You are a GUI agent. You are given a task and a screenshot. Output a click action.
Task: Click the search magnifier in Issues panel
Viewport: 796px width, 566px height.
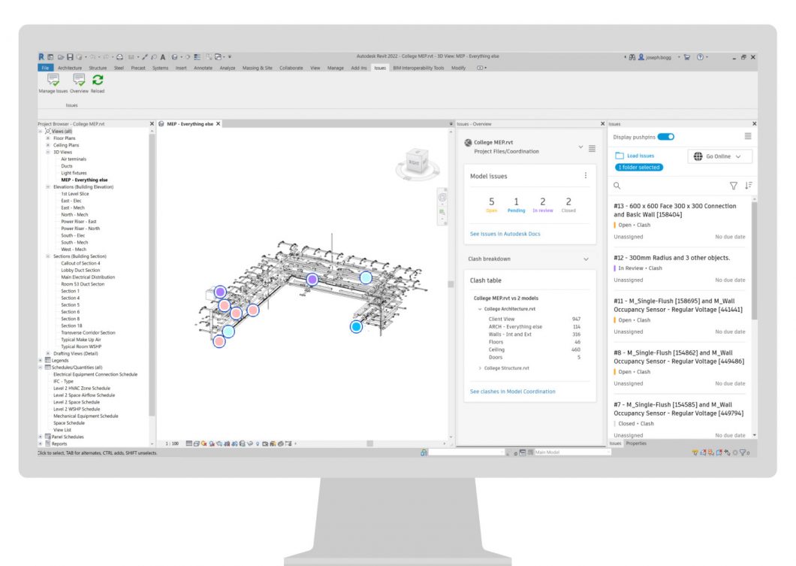(617, 186)
